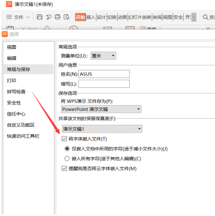Screen dimensions: 215x216
Task: Switch to the 幻灯片放映 ribbon tab
Action: 140,17
